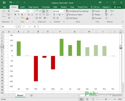Click the Insert Function fx icon
The width and height of the screenshot is (125, 101).
pos(35,27)
